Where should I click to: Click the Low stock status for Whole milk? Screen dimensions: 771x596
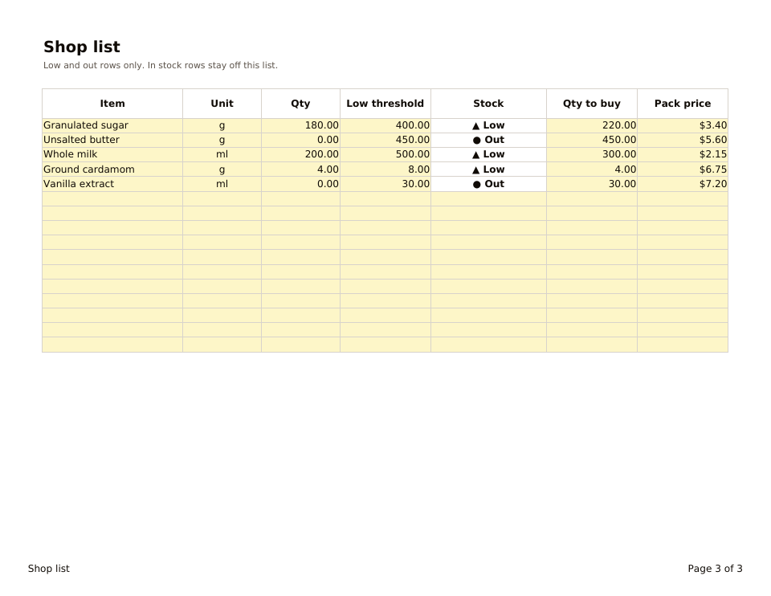click(x=488, y=154)
